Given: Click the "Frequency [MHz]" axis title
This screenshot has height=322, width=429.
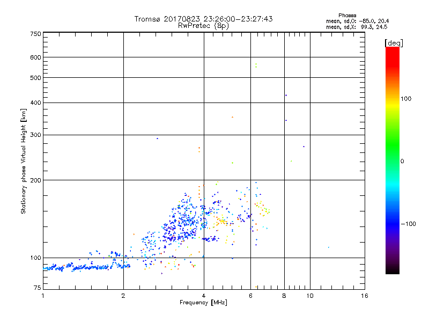Looking at the screenshot, I should click(203, 303).
